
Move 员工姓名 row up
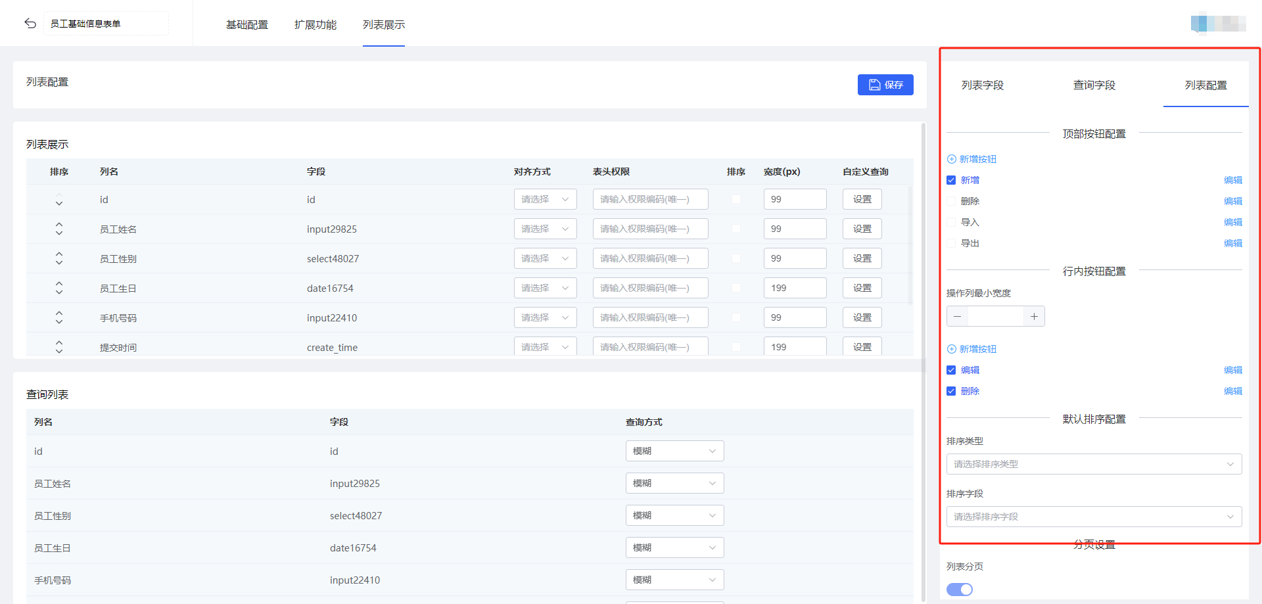[x=59, y=225]
